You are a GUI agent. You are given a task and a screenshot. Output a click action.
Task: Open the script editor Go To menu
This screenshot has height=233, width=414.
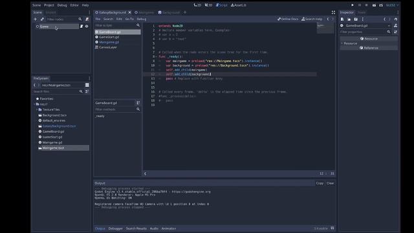[x=129, y=19]
